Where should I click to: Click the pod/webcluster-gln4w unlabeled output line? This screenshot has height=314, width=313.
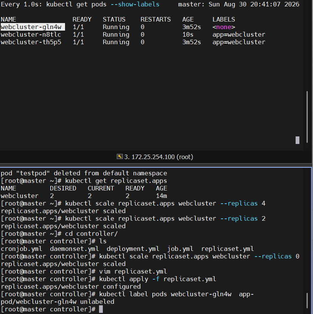point(57,302)
